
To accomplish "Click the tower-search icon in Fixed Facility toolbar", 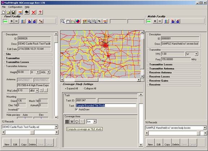I will [x=41, y=21].
